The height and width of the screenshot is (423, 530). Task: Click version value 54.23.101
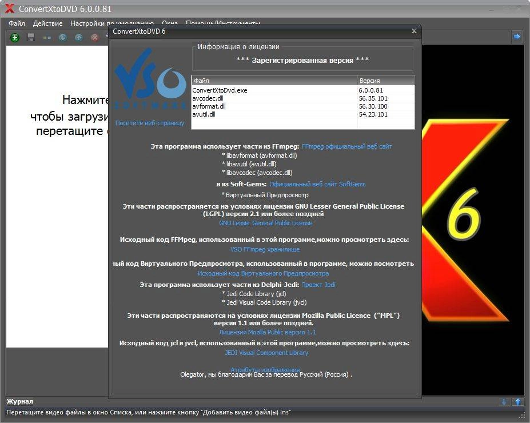(x=373, y=114)
